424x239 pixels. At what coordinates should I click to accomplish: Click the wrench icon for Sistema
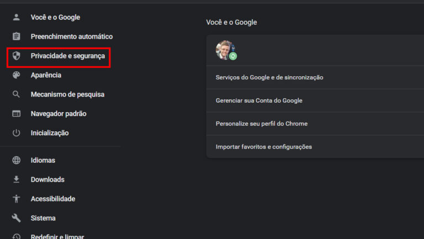[x=17, y=218]
